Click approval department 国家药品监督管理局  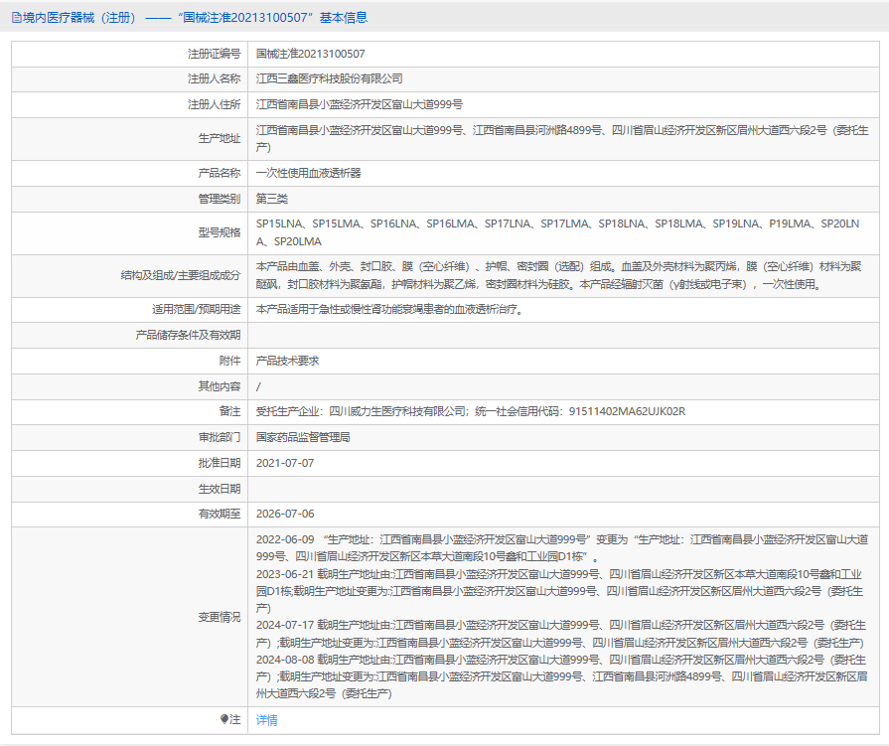303,437
